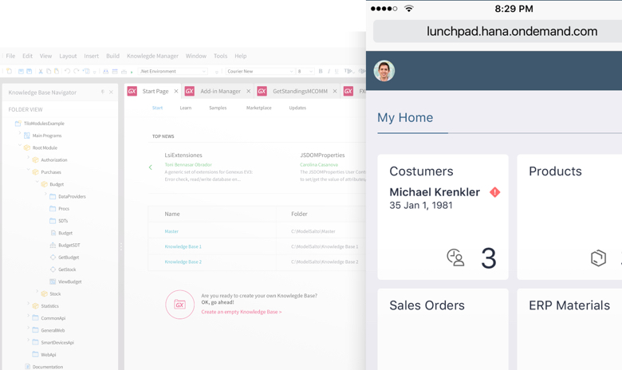The width and height of the screenshot is (622, 370).
Task: Open the font size 8 dropdown
Action: [305, 72]
